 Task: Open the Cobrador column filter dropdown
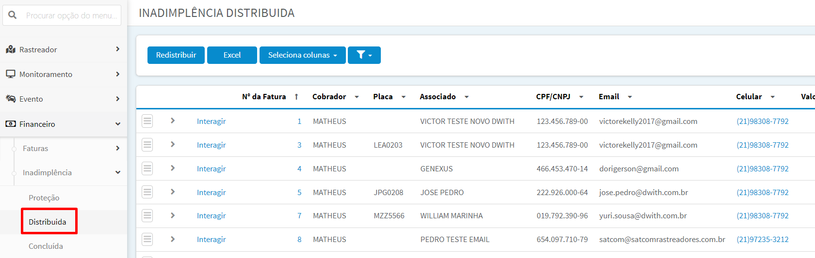pyautogui.click(x=357, y=97)
